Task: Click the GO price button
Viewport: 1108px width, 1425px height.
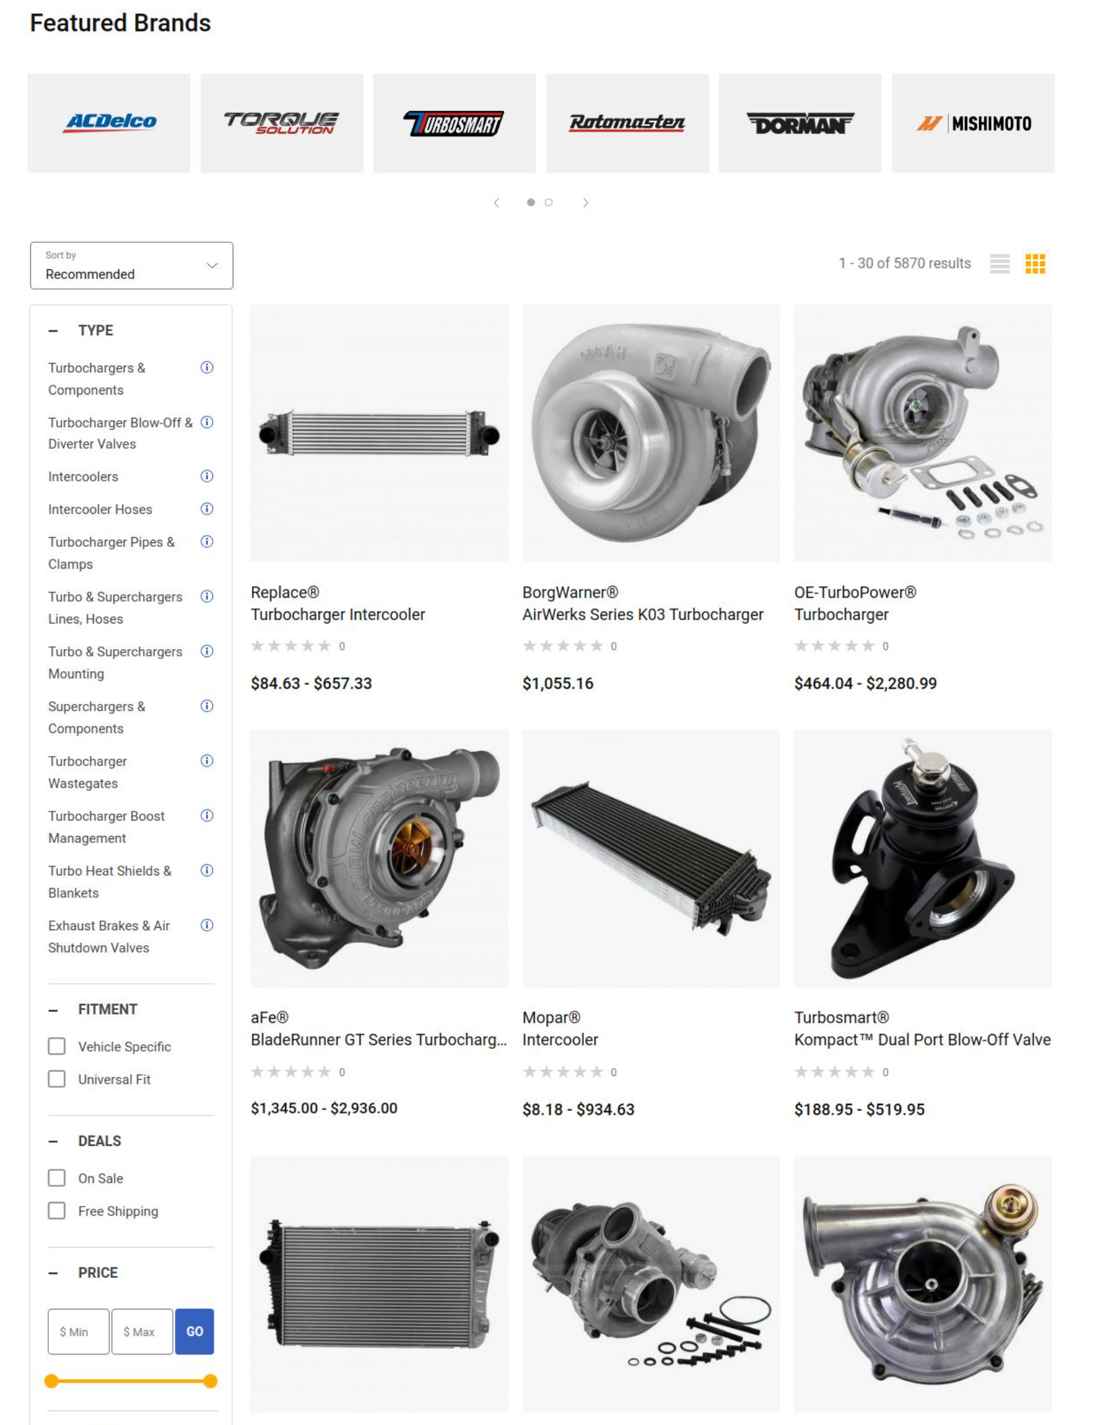Action: click(x=195, y=1331)
